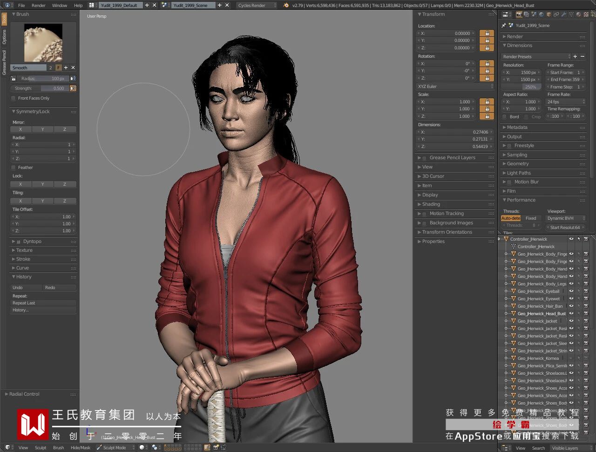This screenshot has width=596, height=452.
Task: Open the Object properties tab (cube icon)
Action: point(549,15)
